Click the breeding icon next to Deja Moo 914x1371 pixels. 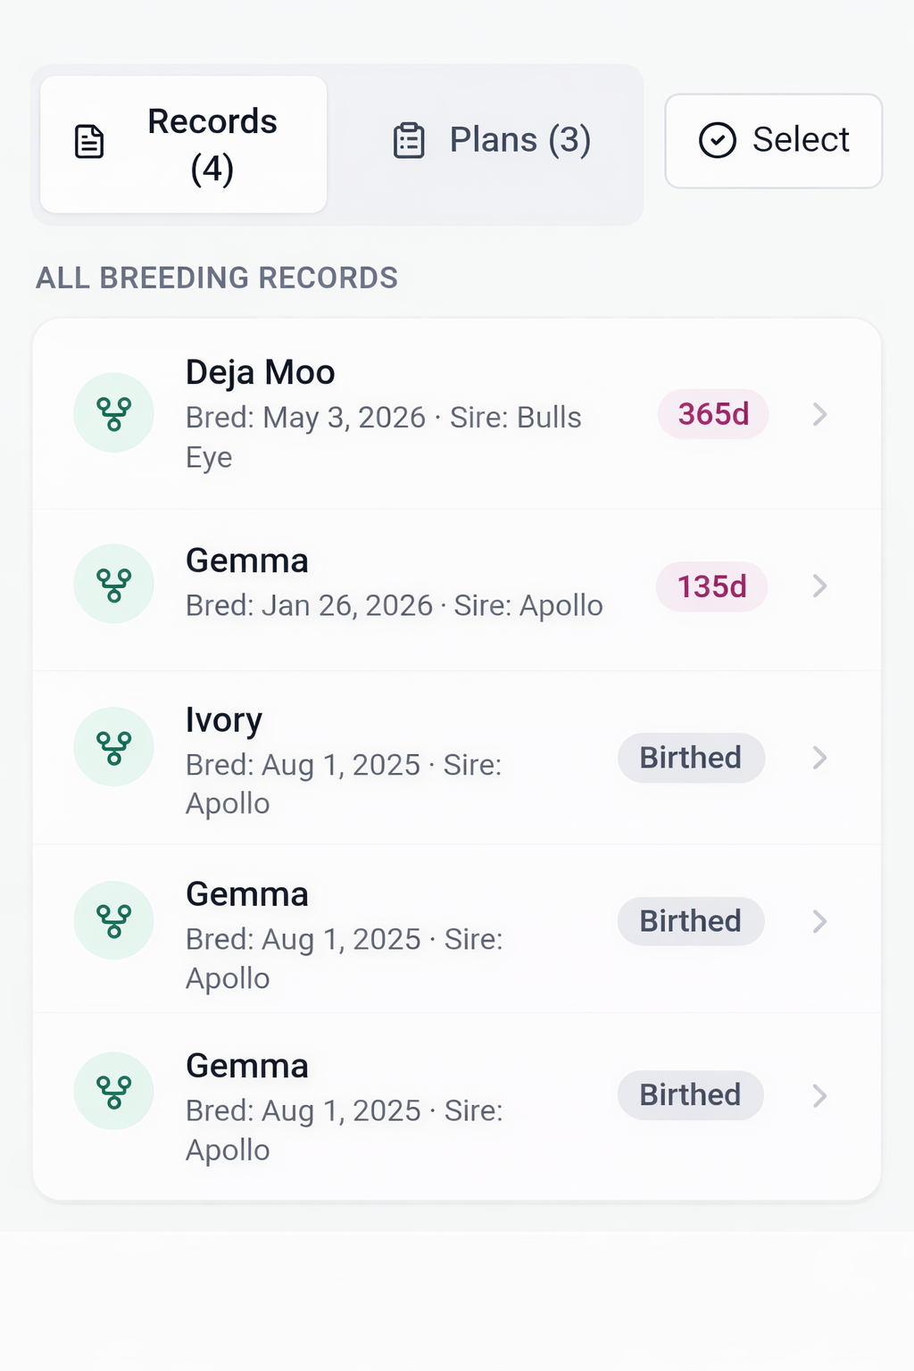[113, 412]
